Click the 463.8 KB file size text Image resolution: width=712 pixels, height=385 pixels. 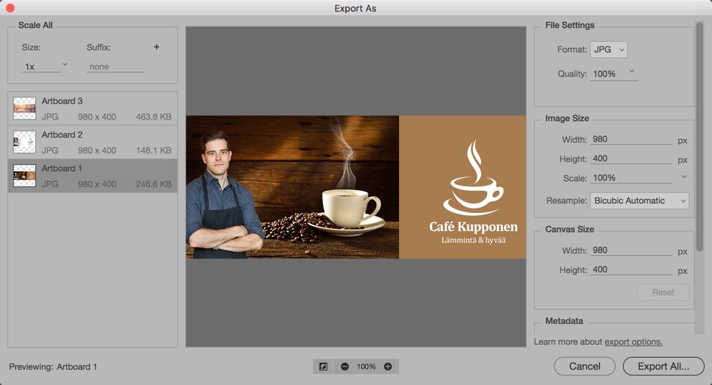(154, 117)
